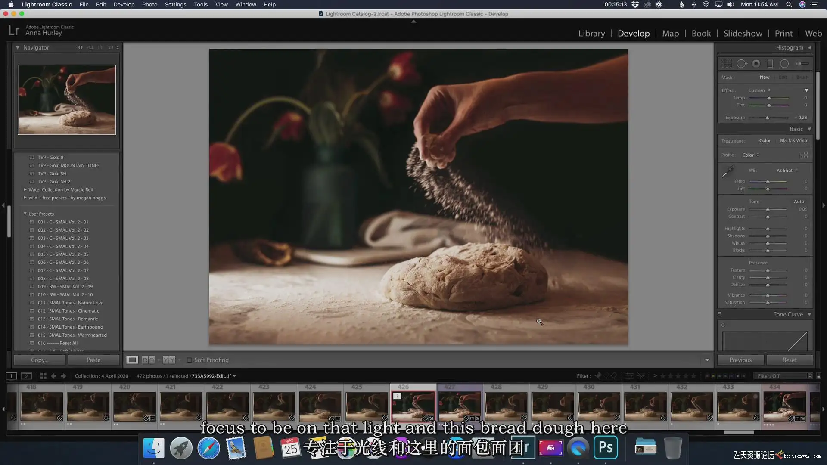
Task: Open the Profile Browser grid icon
Action: (804, 155)
